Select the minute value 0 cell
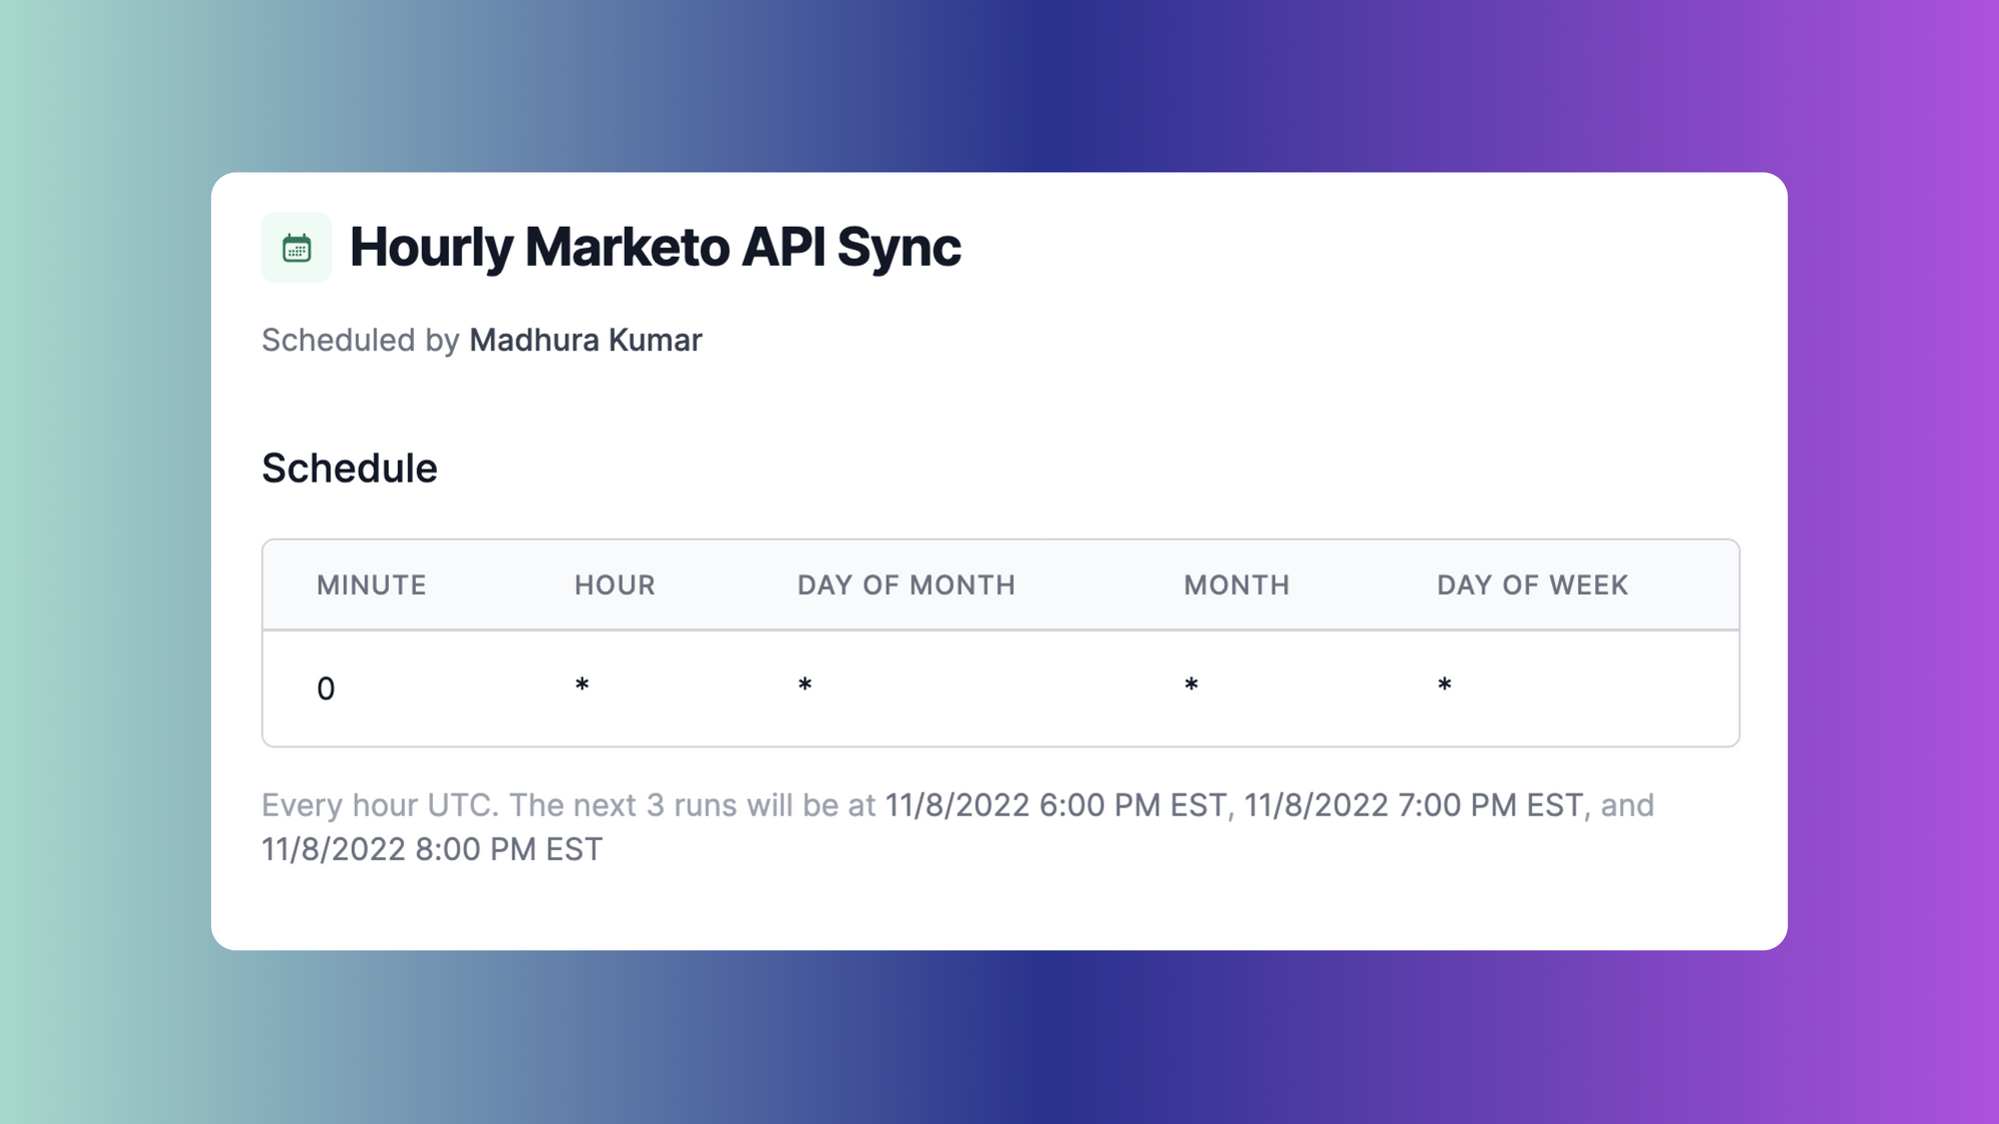This screenshot has width=1999, height=1124. tap(326, 689)
